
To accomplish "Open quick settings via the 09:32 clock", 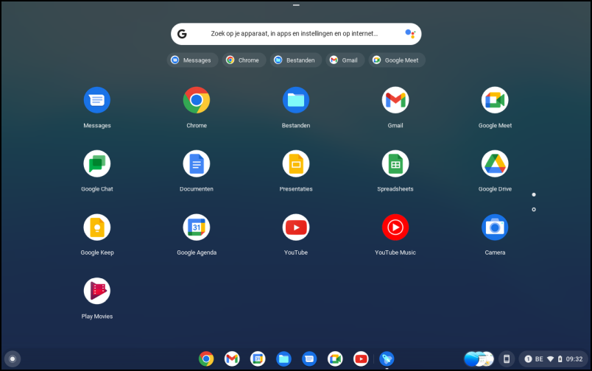I will click(574, 359).
